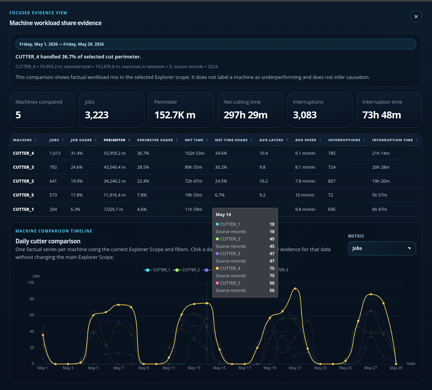This screenshot has width=432, height=390.
Task: Open the Metric dropdown showing Jobs
Action: 382,248
